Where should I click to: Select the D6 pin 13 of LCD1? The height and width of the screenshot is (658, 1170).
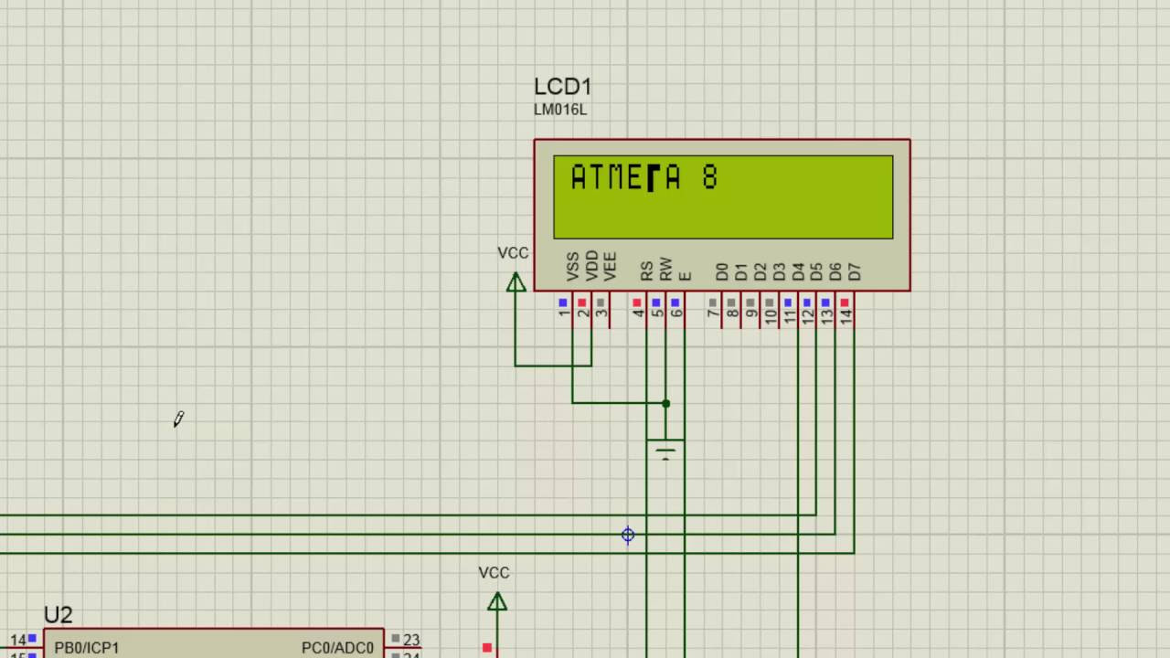point(835,309)
